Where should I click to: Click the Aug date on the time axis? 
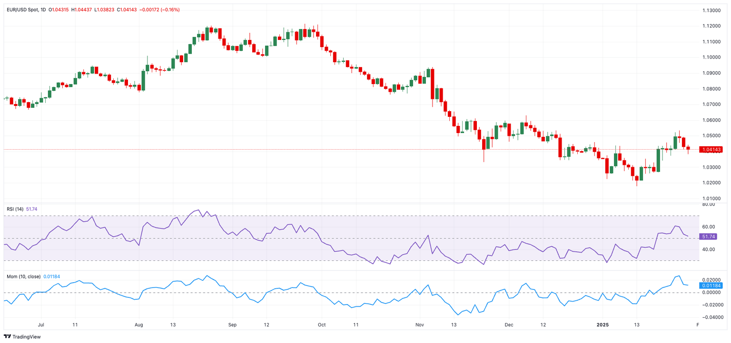coord(138,325)
